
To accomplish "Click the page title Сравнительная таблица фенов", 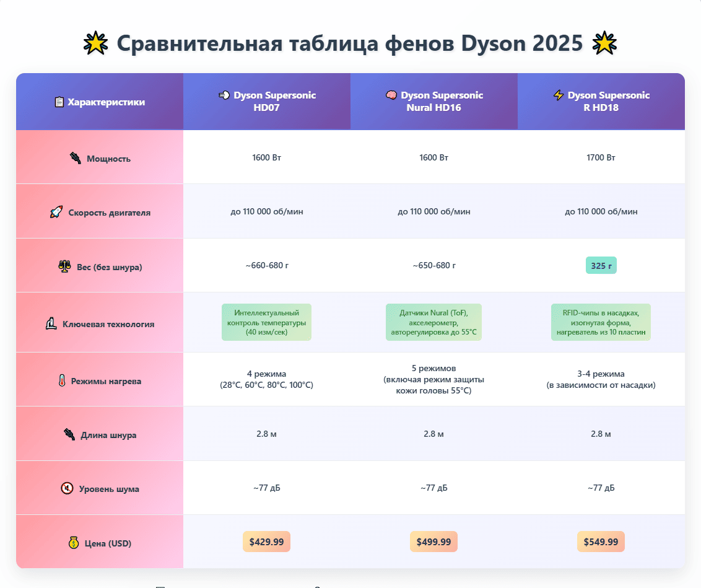I will 350,43.
